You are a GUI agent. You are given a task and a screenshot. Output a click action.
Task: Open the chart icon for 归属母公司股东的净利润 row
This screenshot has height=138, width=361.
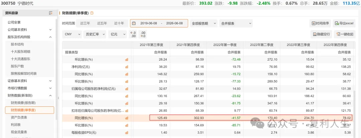tap(127, 89)
